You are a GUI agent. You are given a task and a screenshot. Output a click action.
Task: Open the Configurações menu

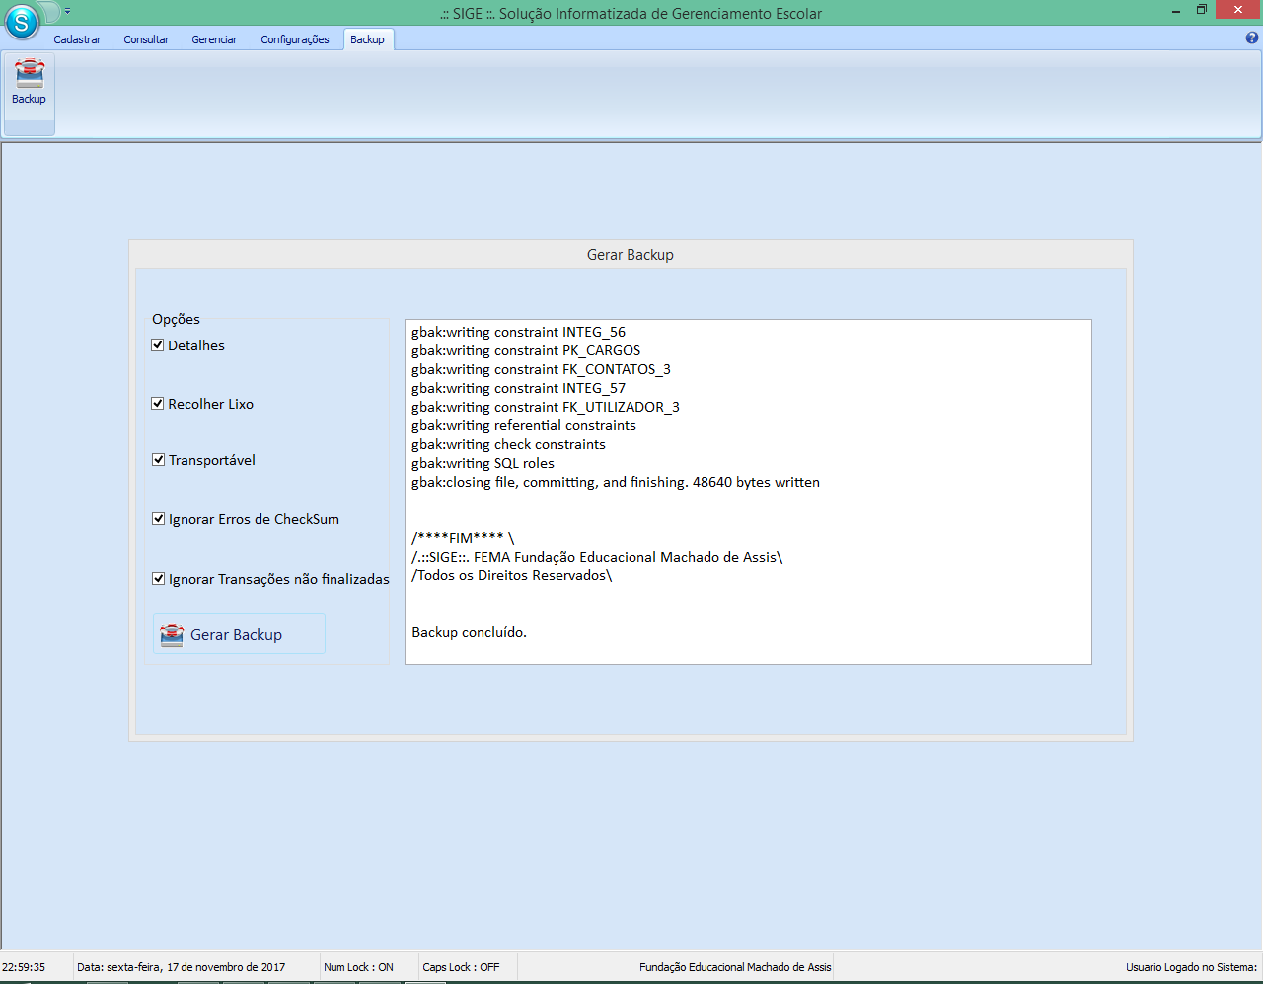(x=294, y=39)
